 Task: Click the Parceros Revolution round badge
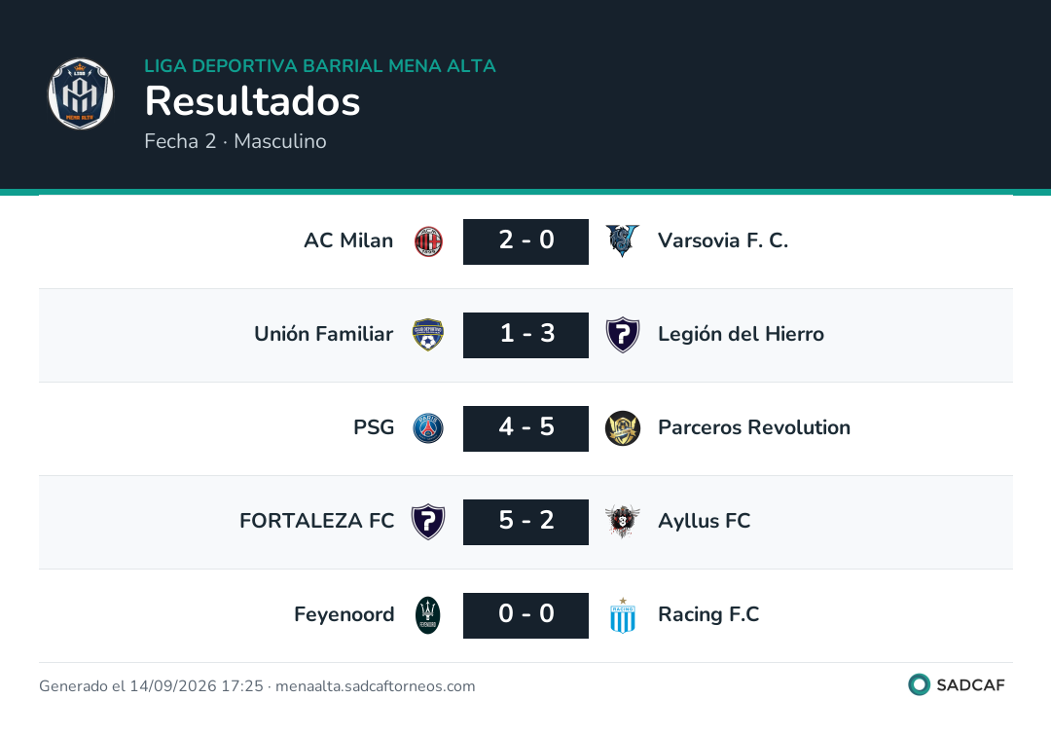[x=623, y=428]
